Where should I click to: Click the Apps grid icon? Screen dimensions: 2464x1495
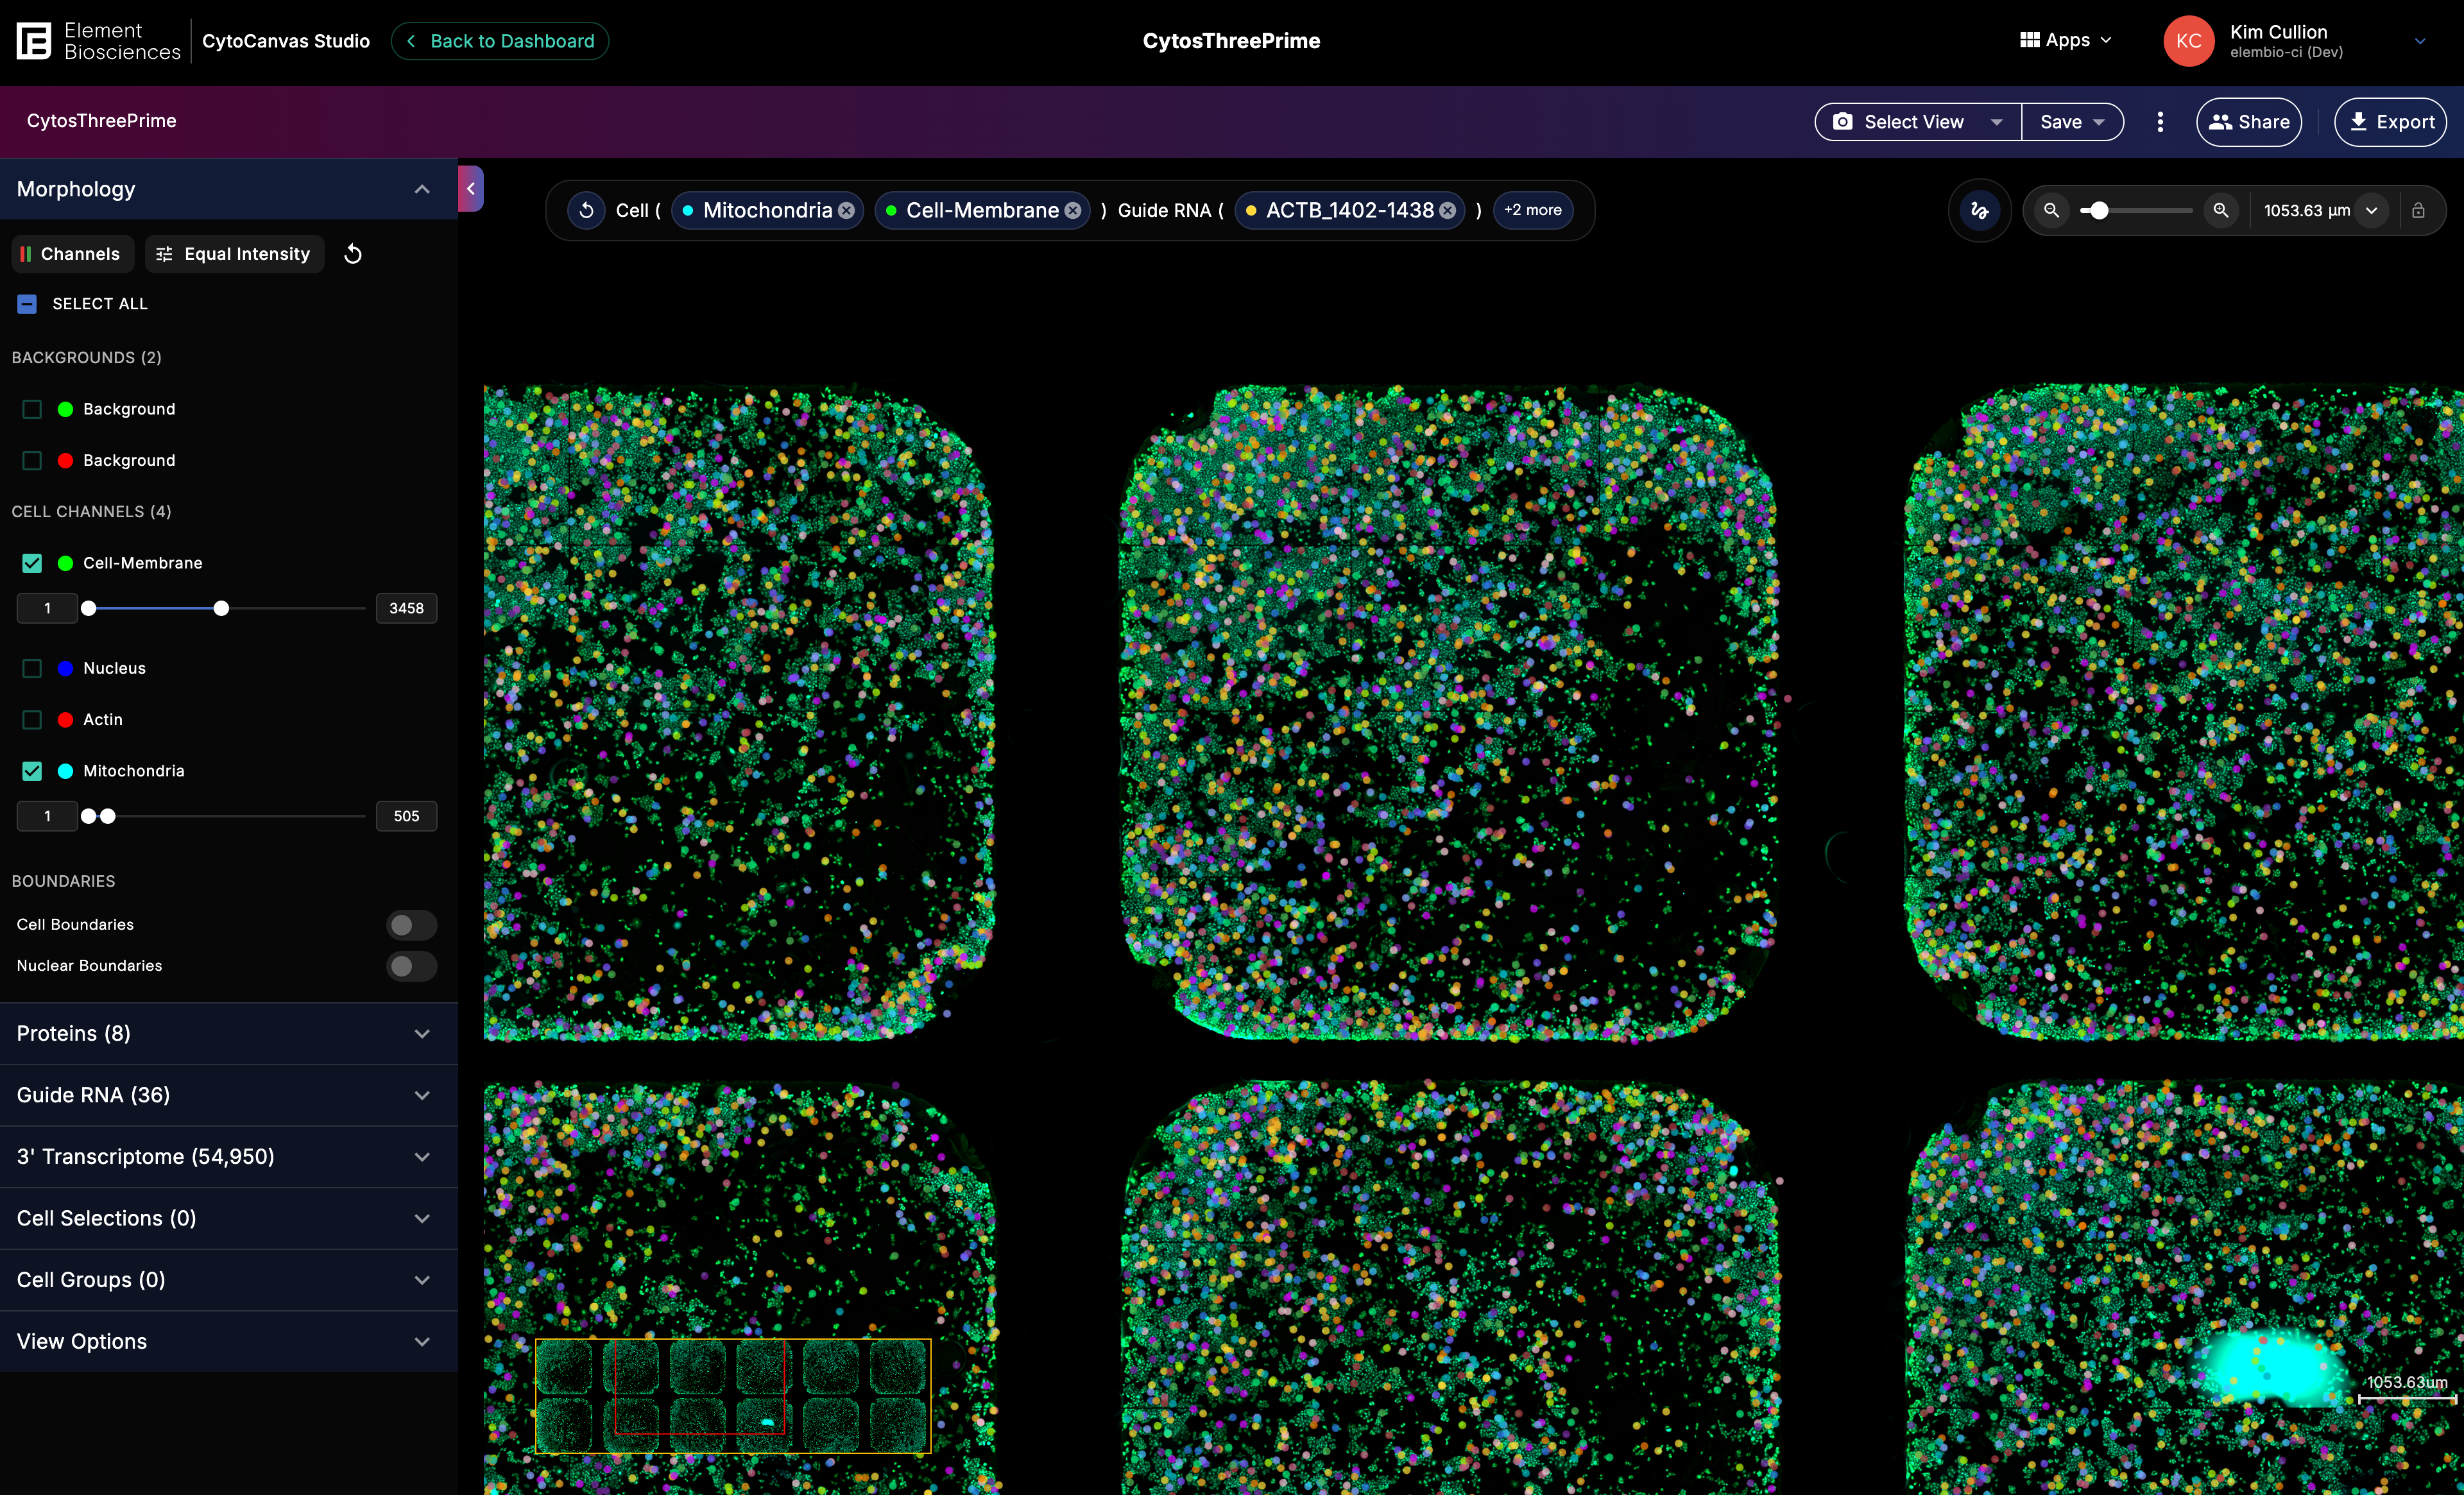point(2029,40)
